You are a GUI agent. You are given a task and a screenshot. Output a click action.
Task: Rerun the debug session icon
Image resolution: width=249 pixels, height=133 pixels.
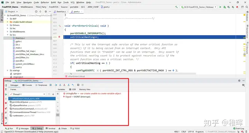coord(6,85)
